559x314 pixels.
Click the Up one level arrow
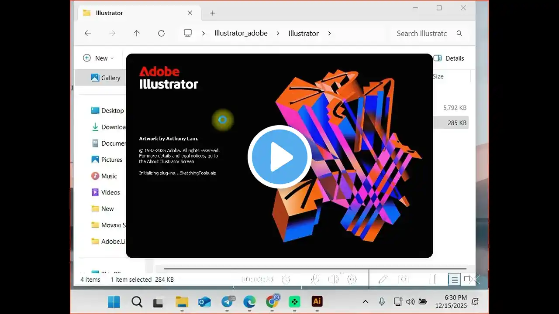[137, 33]
